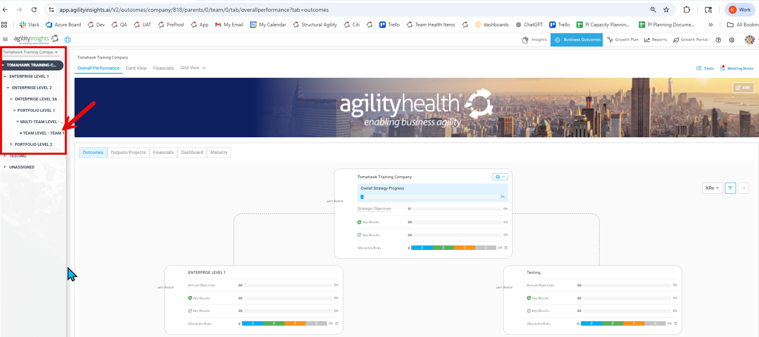Open the Business Outcomes module
Viewport: 759px width, 337px height.
tap(576, 40)
